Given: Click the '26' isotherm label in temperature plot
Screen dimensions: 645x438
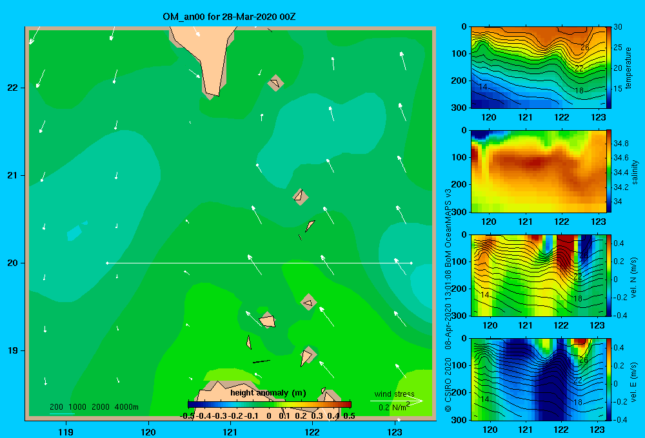Looking at the screenshot, I should click(584, 47).
